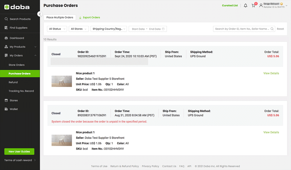Screen dimensions: 291x170
Task: Click the search magnifier icon in order search
Action: pos(272,29)
